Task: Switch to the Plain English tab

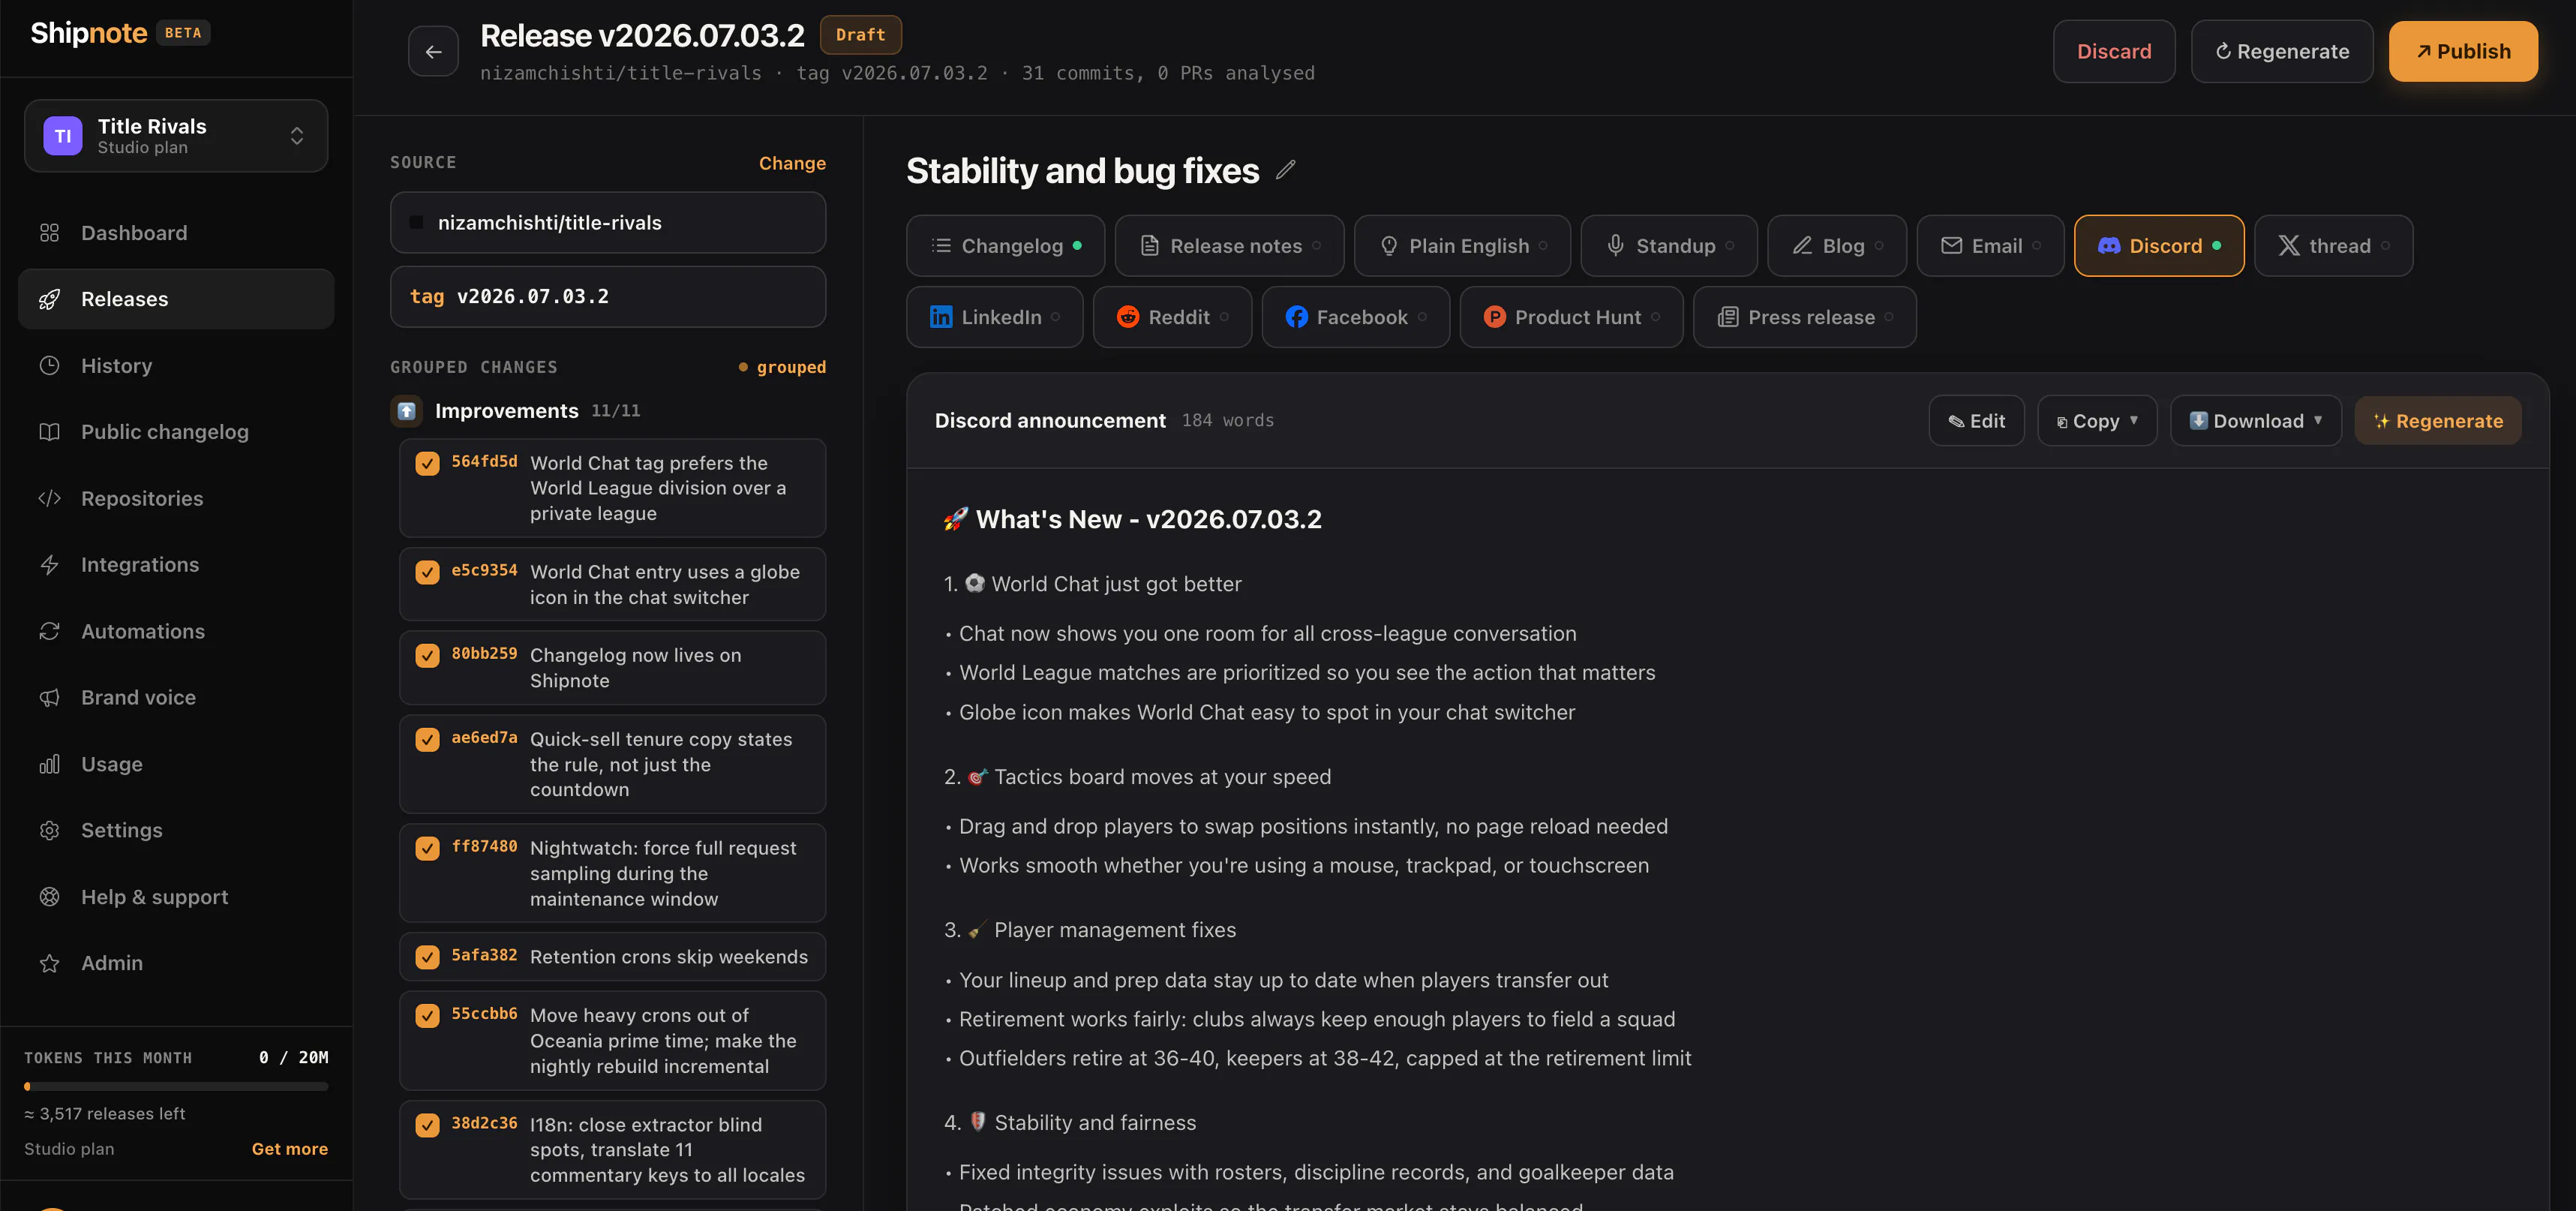Action: 1462,246
